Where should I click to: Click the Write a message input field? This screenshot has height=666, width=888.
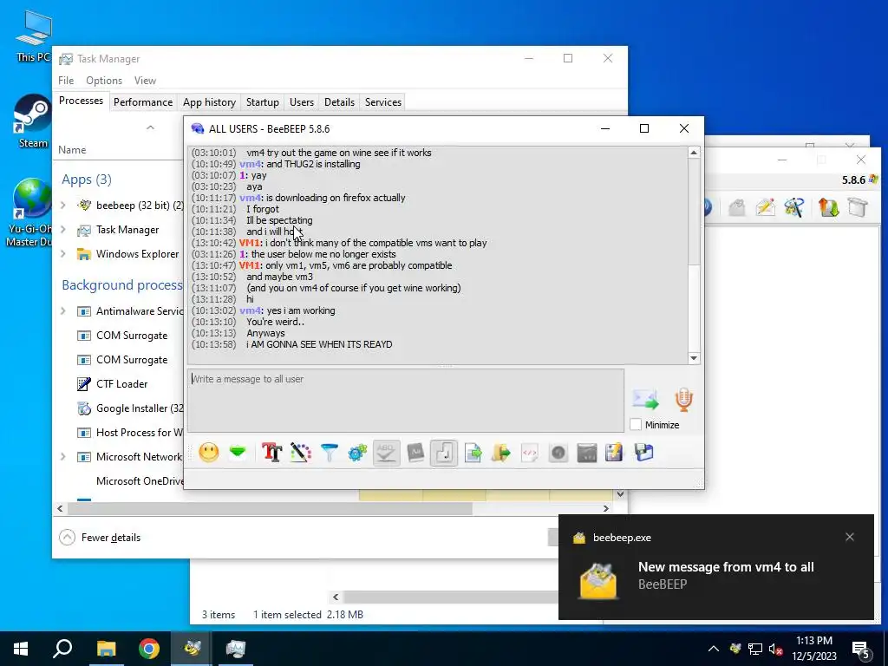(x=406, y=401)
